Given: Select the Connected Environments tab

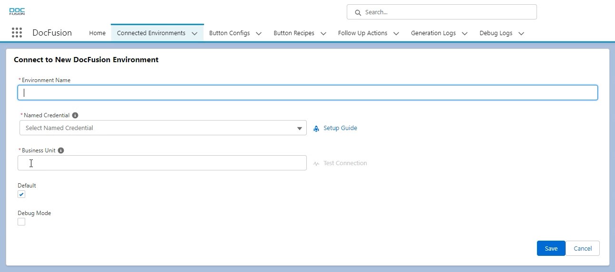Looking at the screenshot, I should [151, 33].
